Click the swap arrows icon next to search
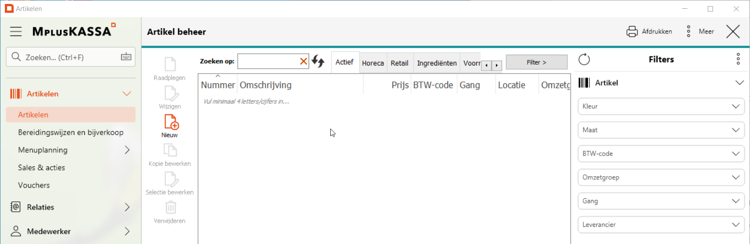Screen dimensions: 750x244 [x=318, y=61]
